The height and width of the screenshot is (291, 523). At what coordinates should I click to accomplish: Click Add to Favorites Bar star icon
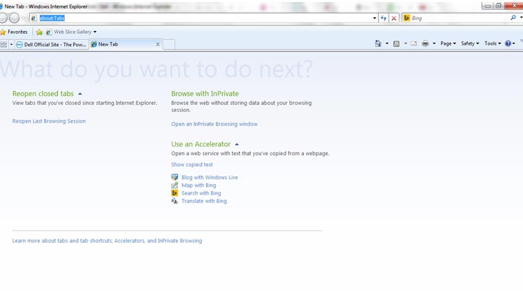(x=39, y=32)
